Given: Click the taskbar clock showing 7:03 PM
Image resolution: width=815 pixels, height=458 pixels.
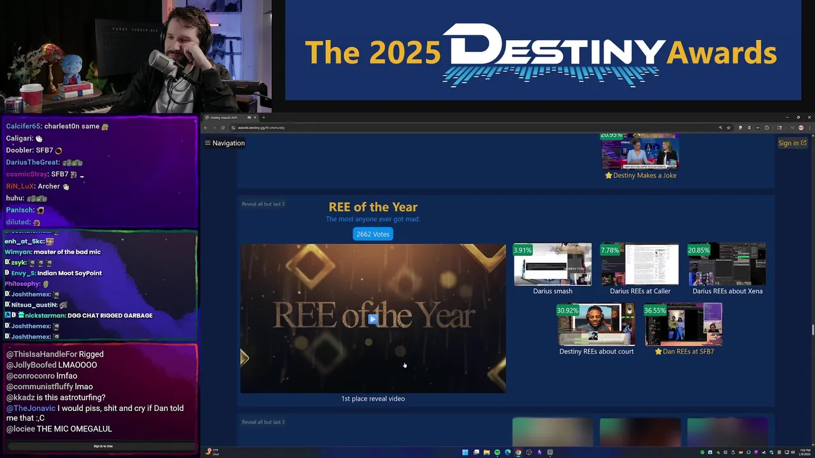Looking at the screenshot, I should pyautogui.click(x=805, y=452).
